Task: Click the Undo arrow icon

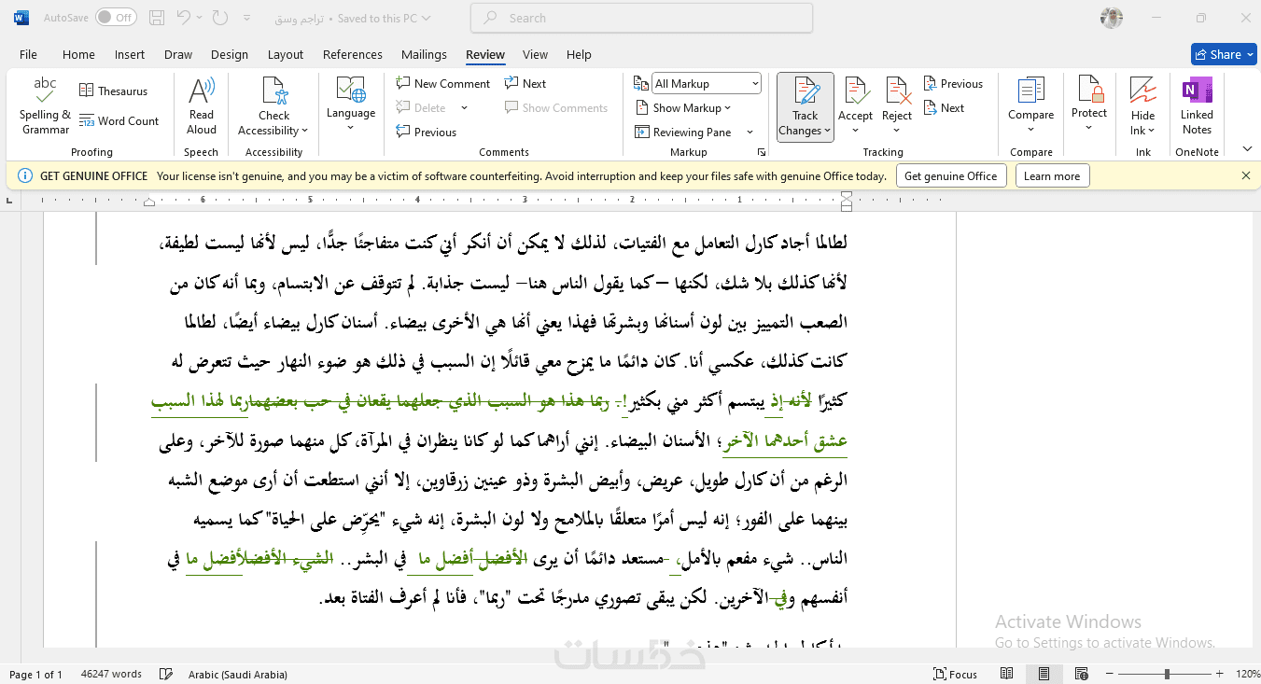Action: point(183,18)
